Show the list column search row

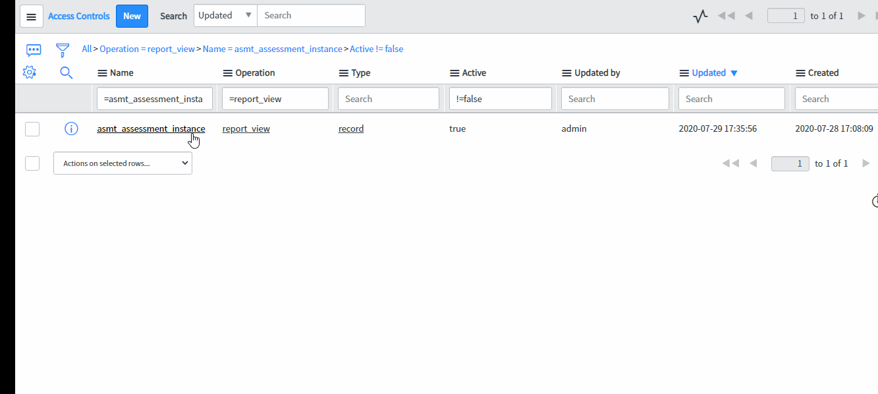click(x=66, y=72)
